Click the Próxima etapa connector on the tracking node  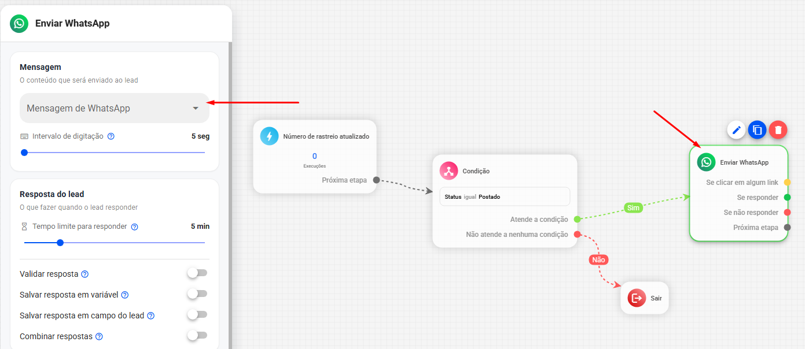(376, 180)
